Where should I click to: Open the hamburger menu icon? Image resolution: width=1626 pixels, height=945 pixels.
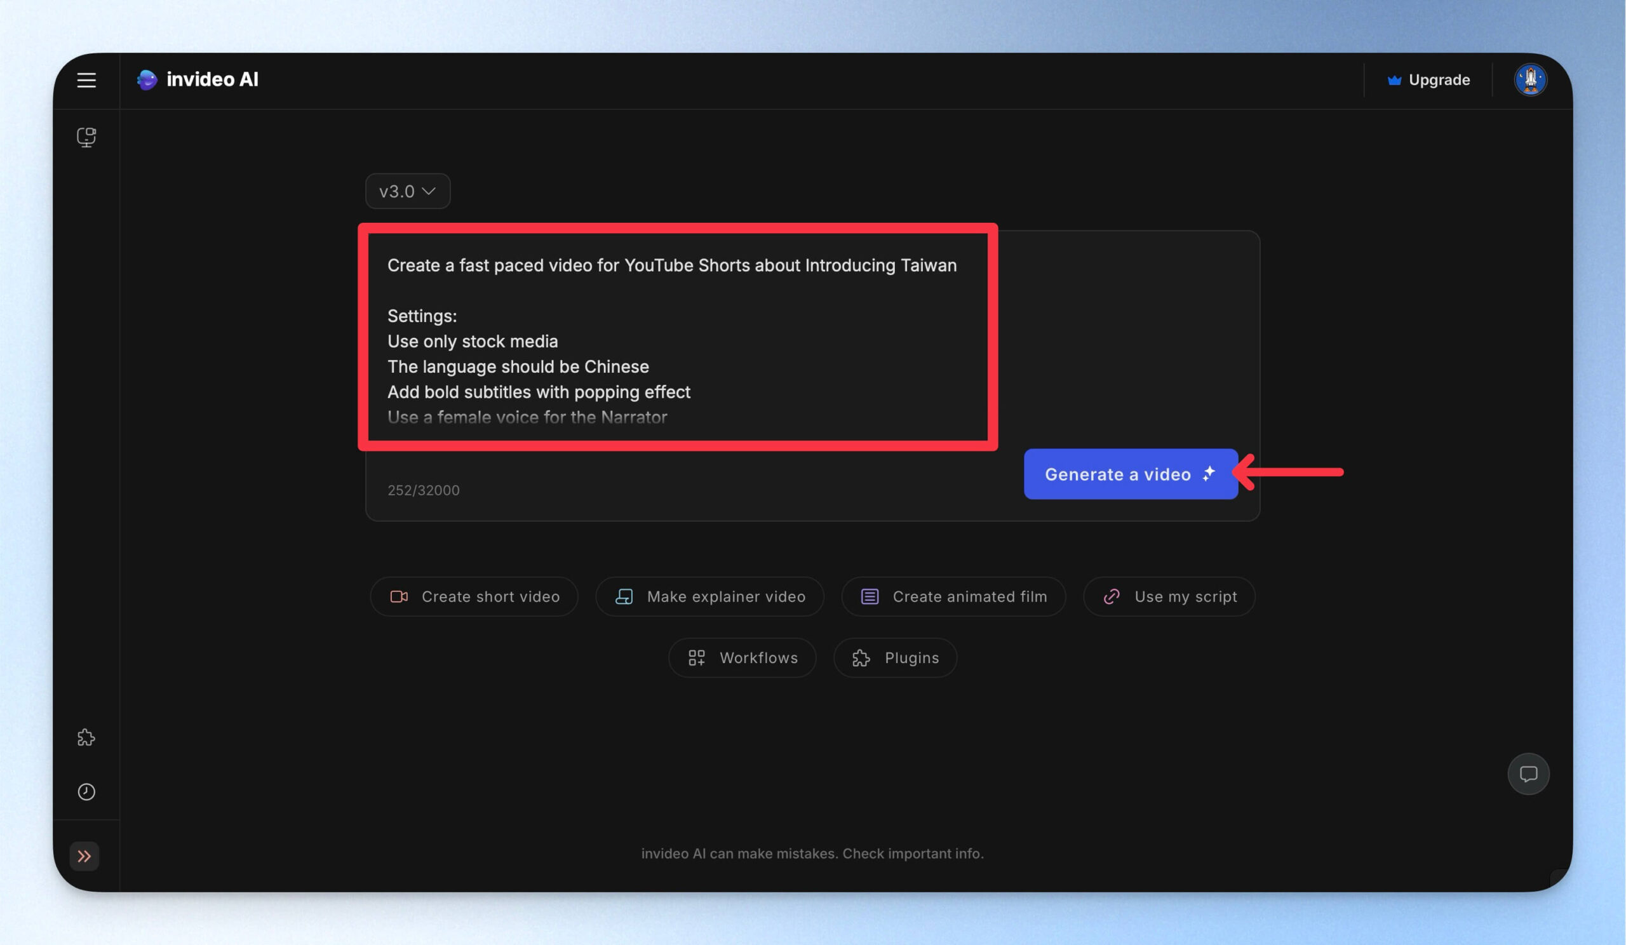86,80
